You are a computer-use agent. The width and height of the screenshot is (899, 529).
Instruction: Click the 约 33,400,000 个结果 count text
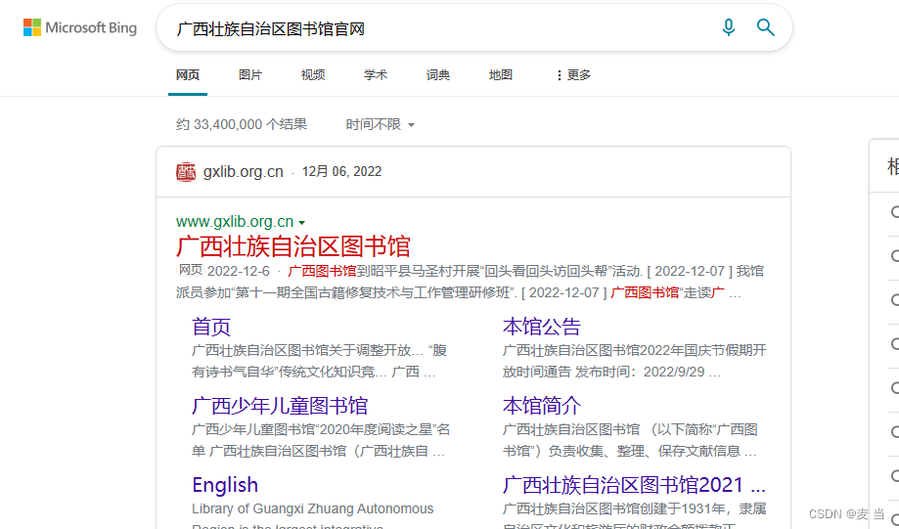pos(242,124)
